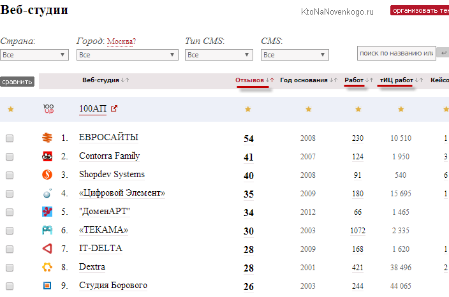The height and width of the screenshot is (297, 449).
Task: Open the Тип CMS dropdown
Action: (219, 55)
